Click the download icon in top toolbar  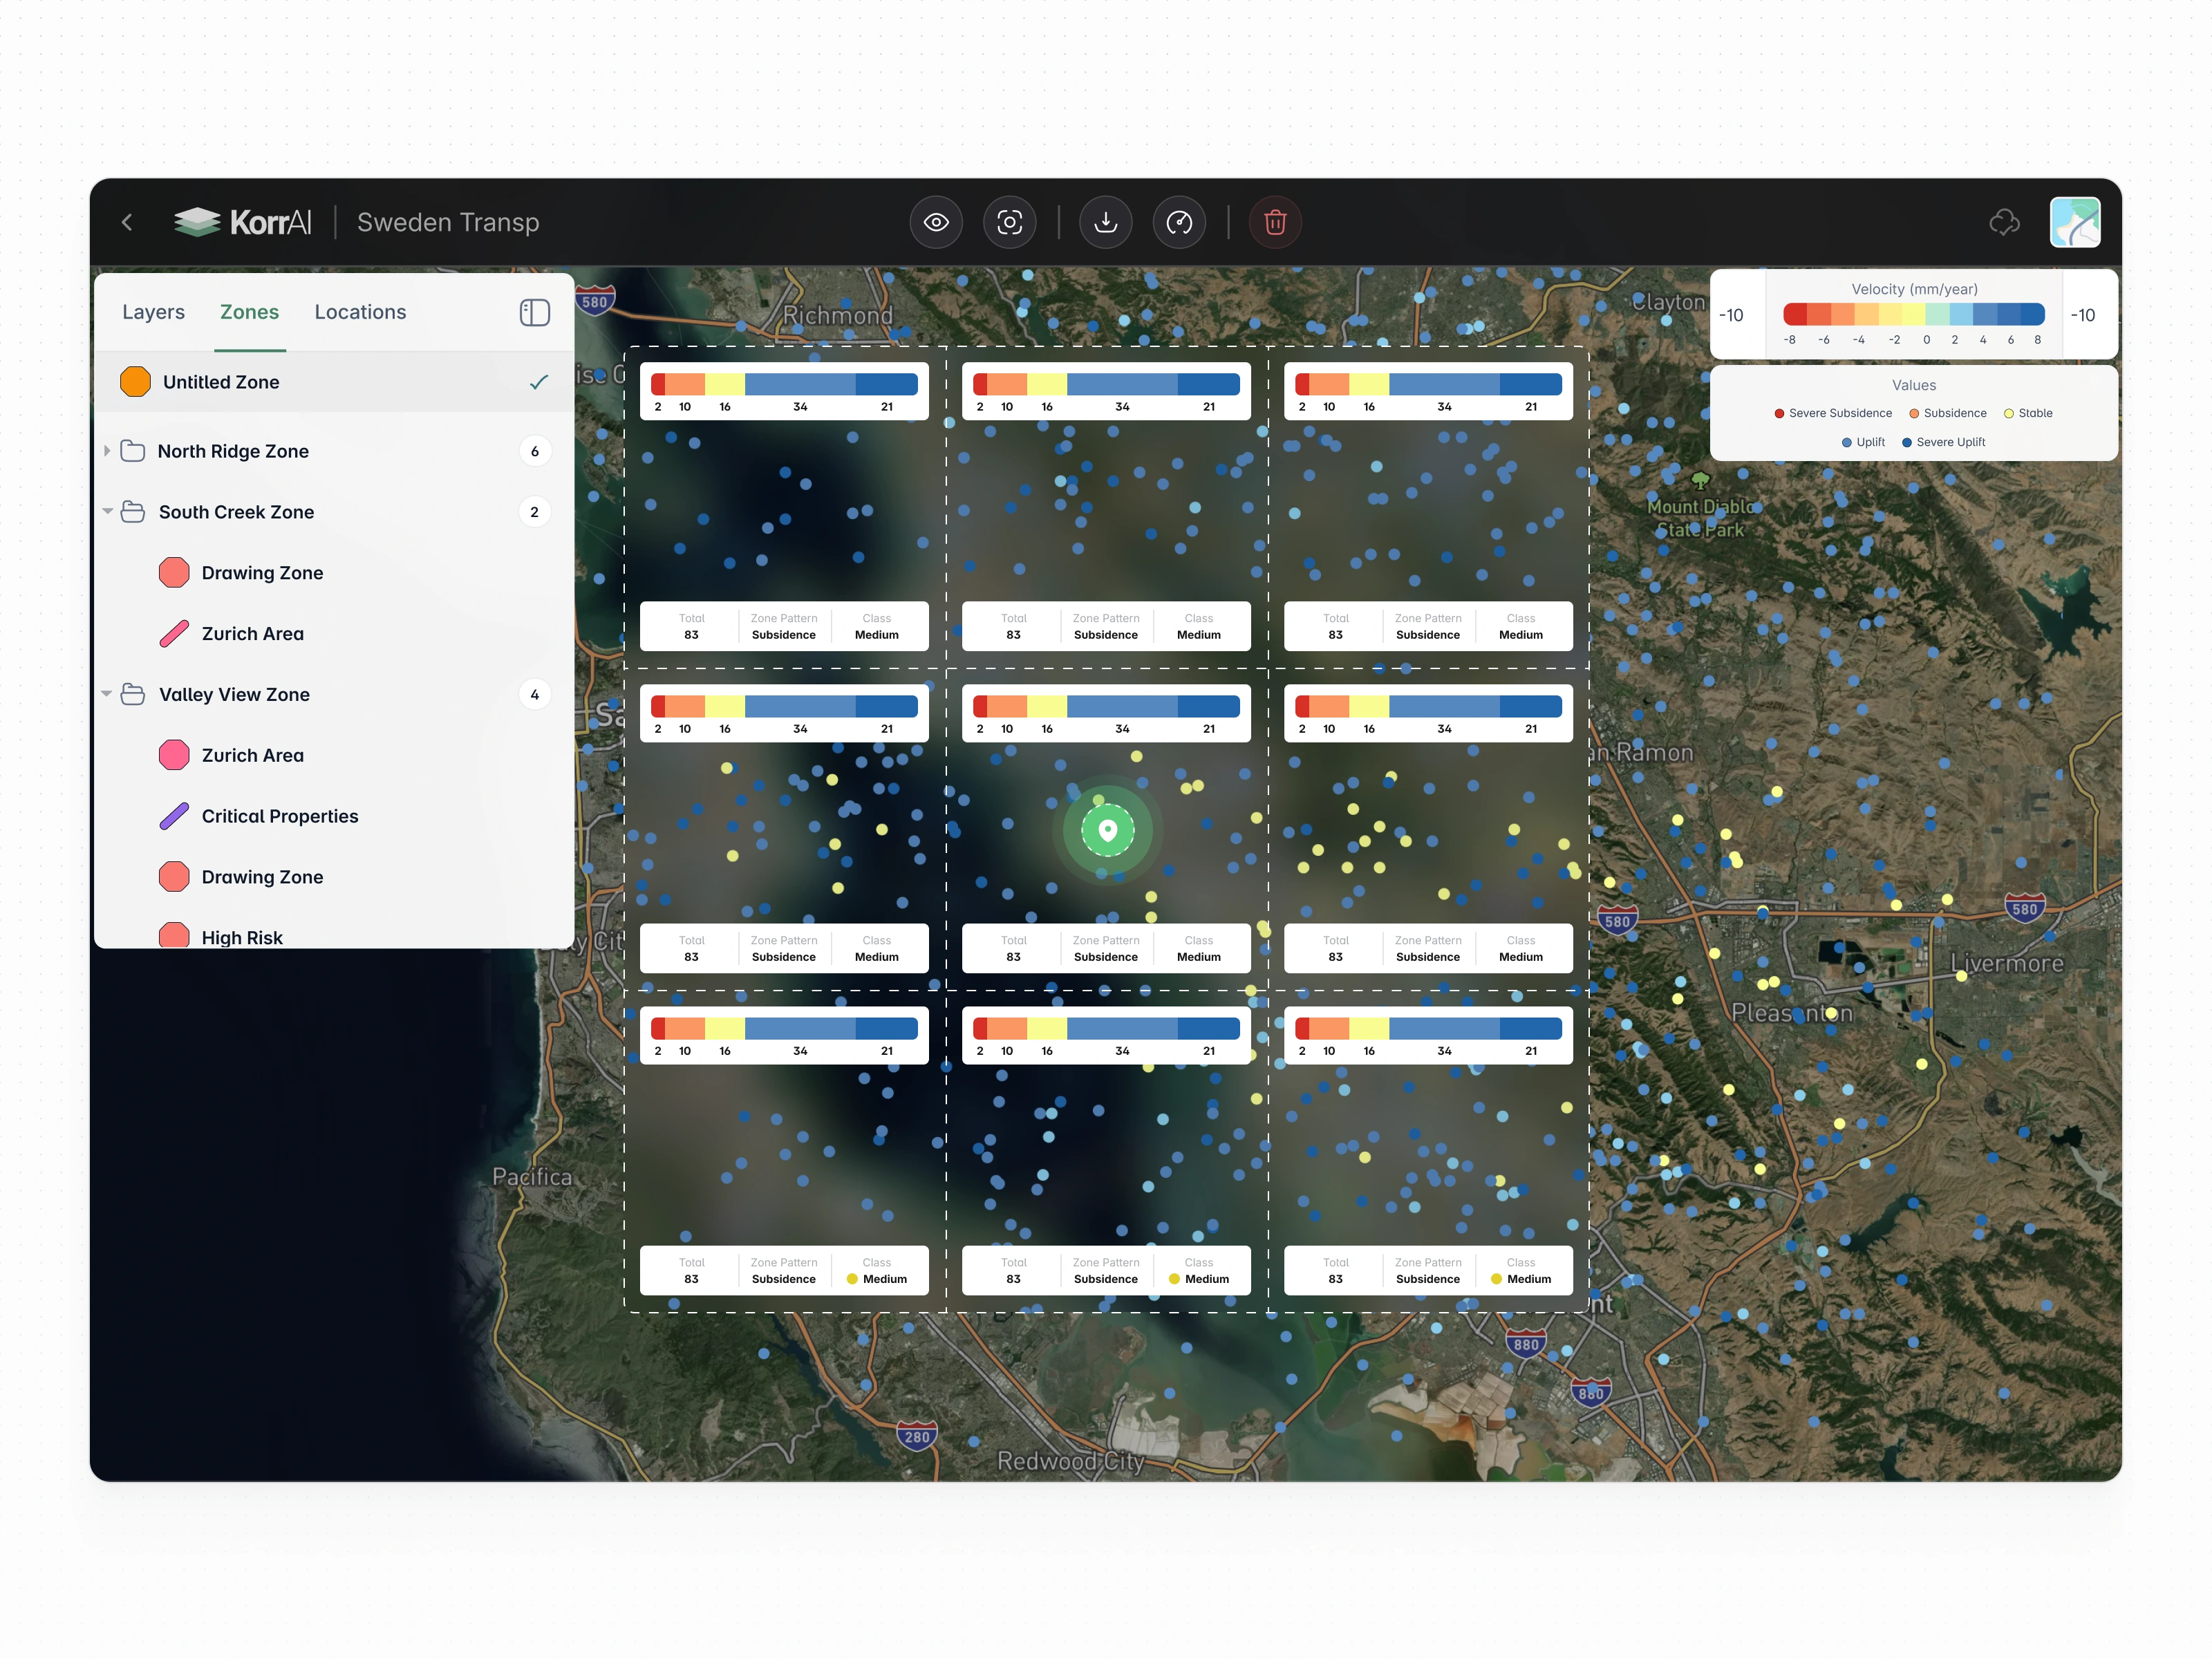[x=1105, y=222]
